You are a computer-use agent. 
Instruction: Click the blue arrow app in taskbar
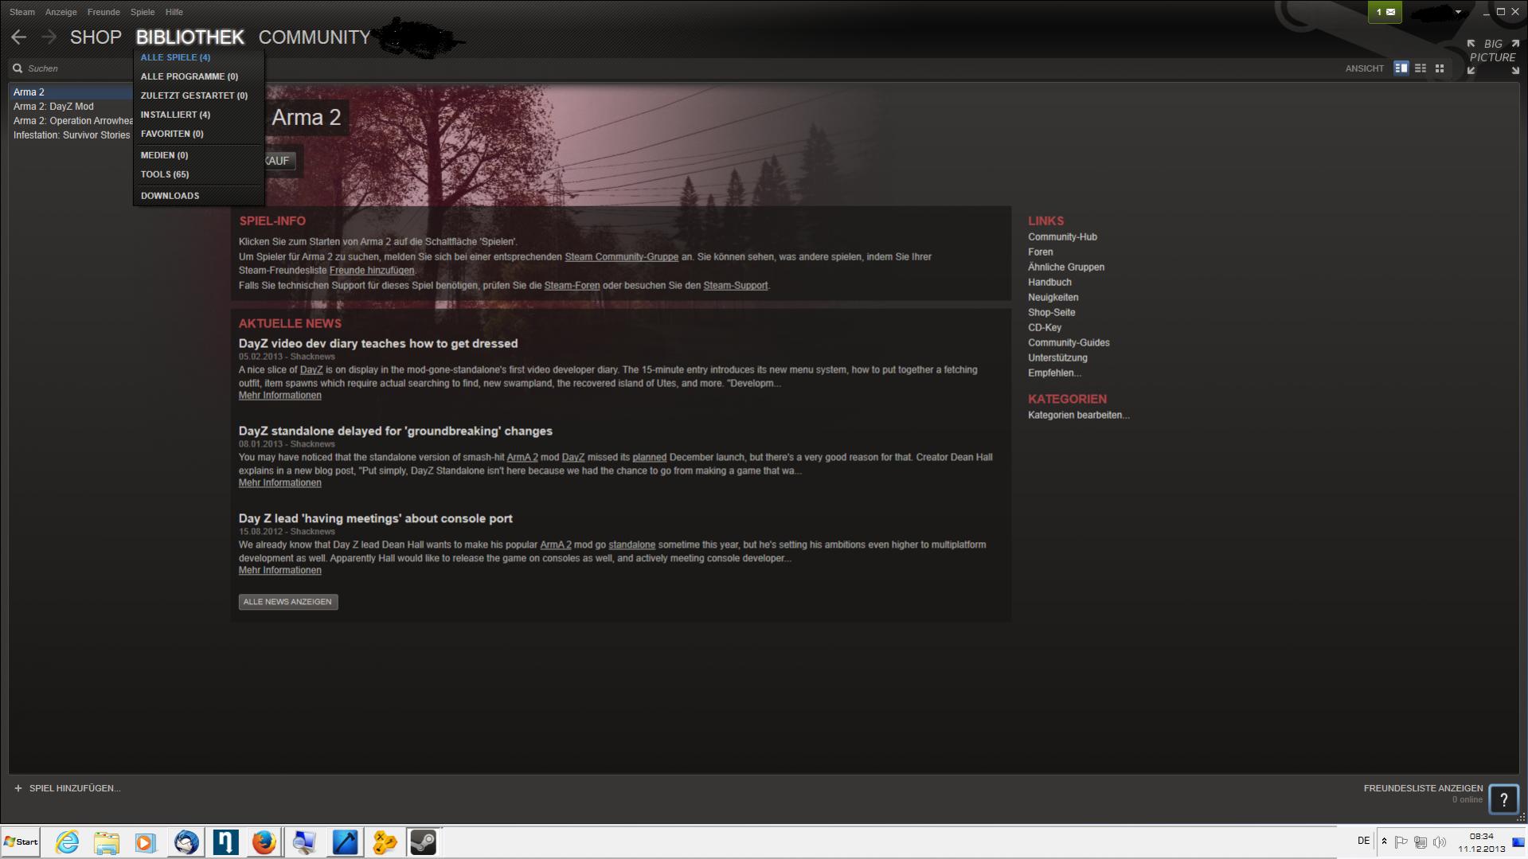point(225,842)
